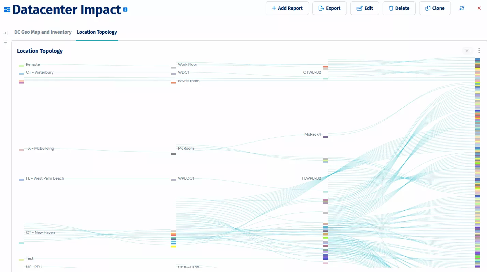
Task: Click the Remote node green swatch
Action: [x=21, y=66]
